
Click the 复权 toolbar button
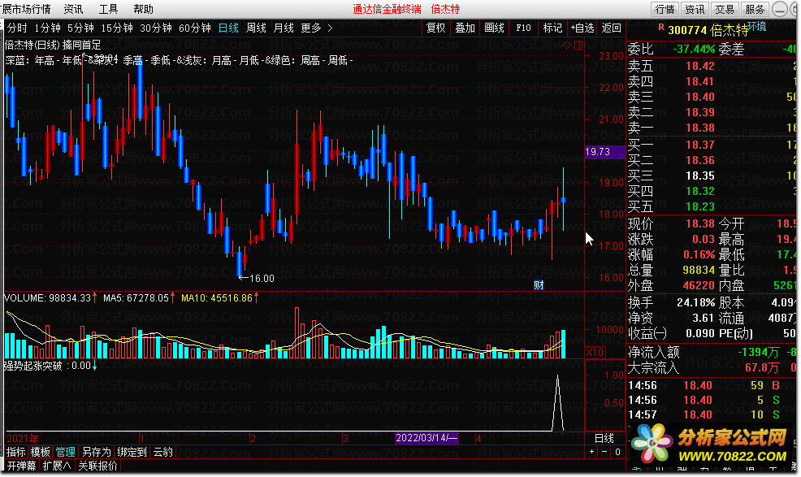coord(435,28)
